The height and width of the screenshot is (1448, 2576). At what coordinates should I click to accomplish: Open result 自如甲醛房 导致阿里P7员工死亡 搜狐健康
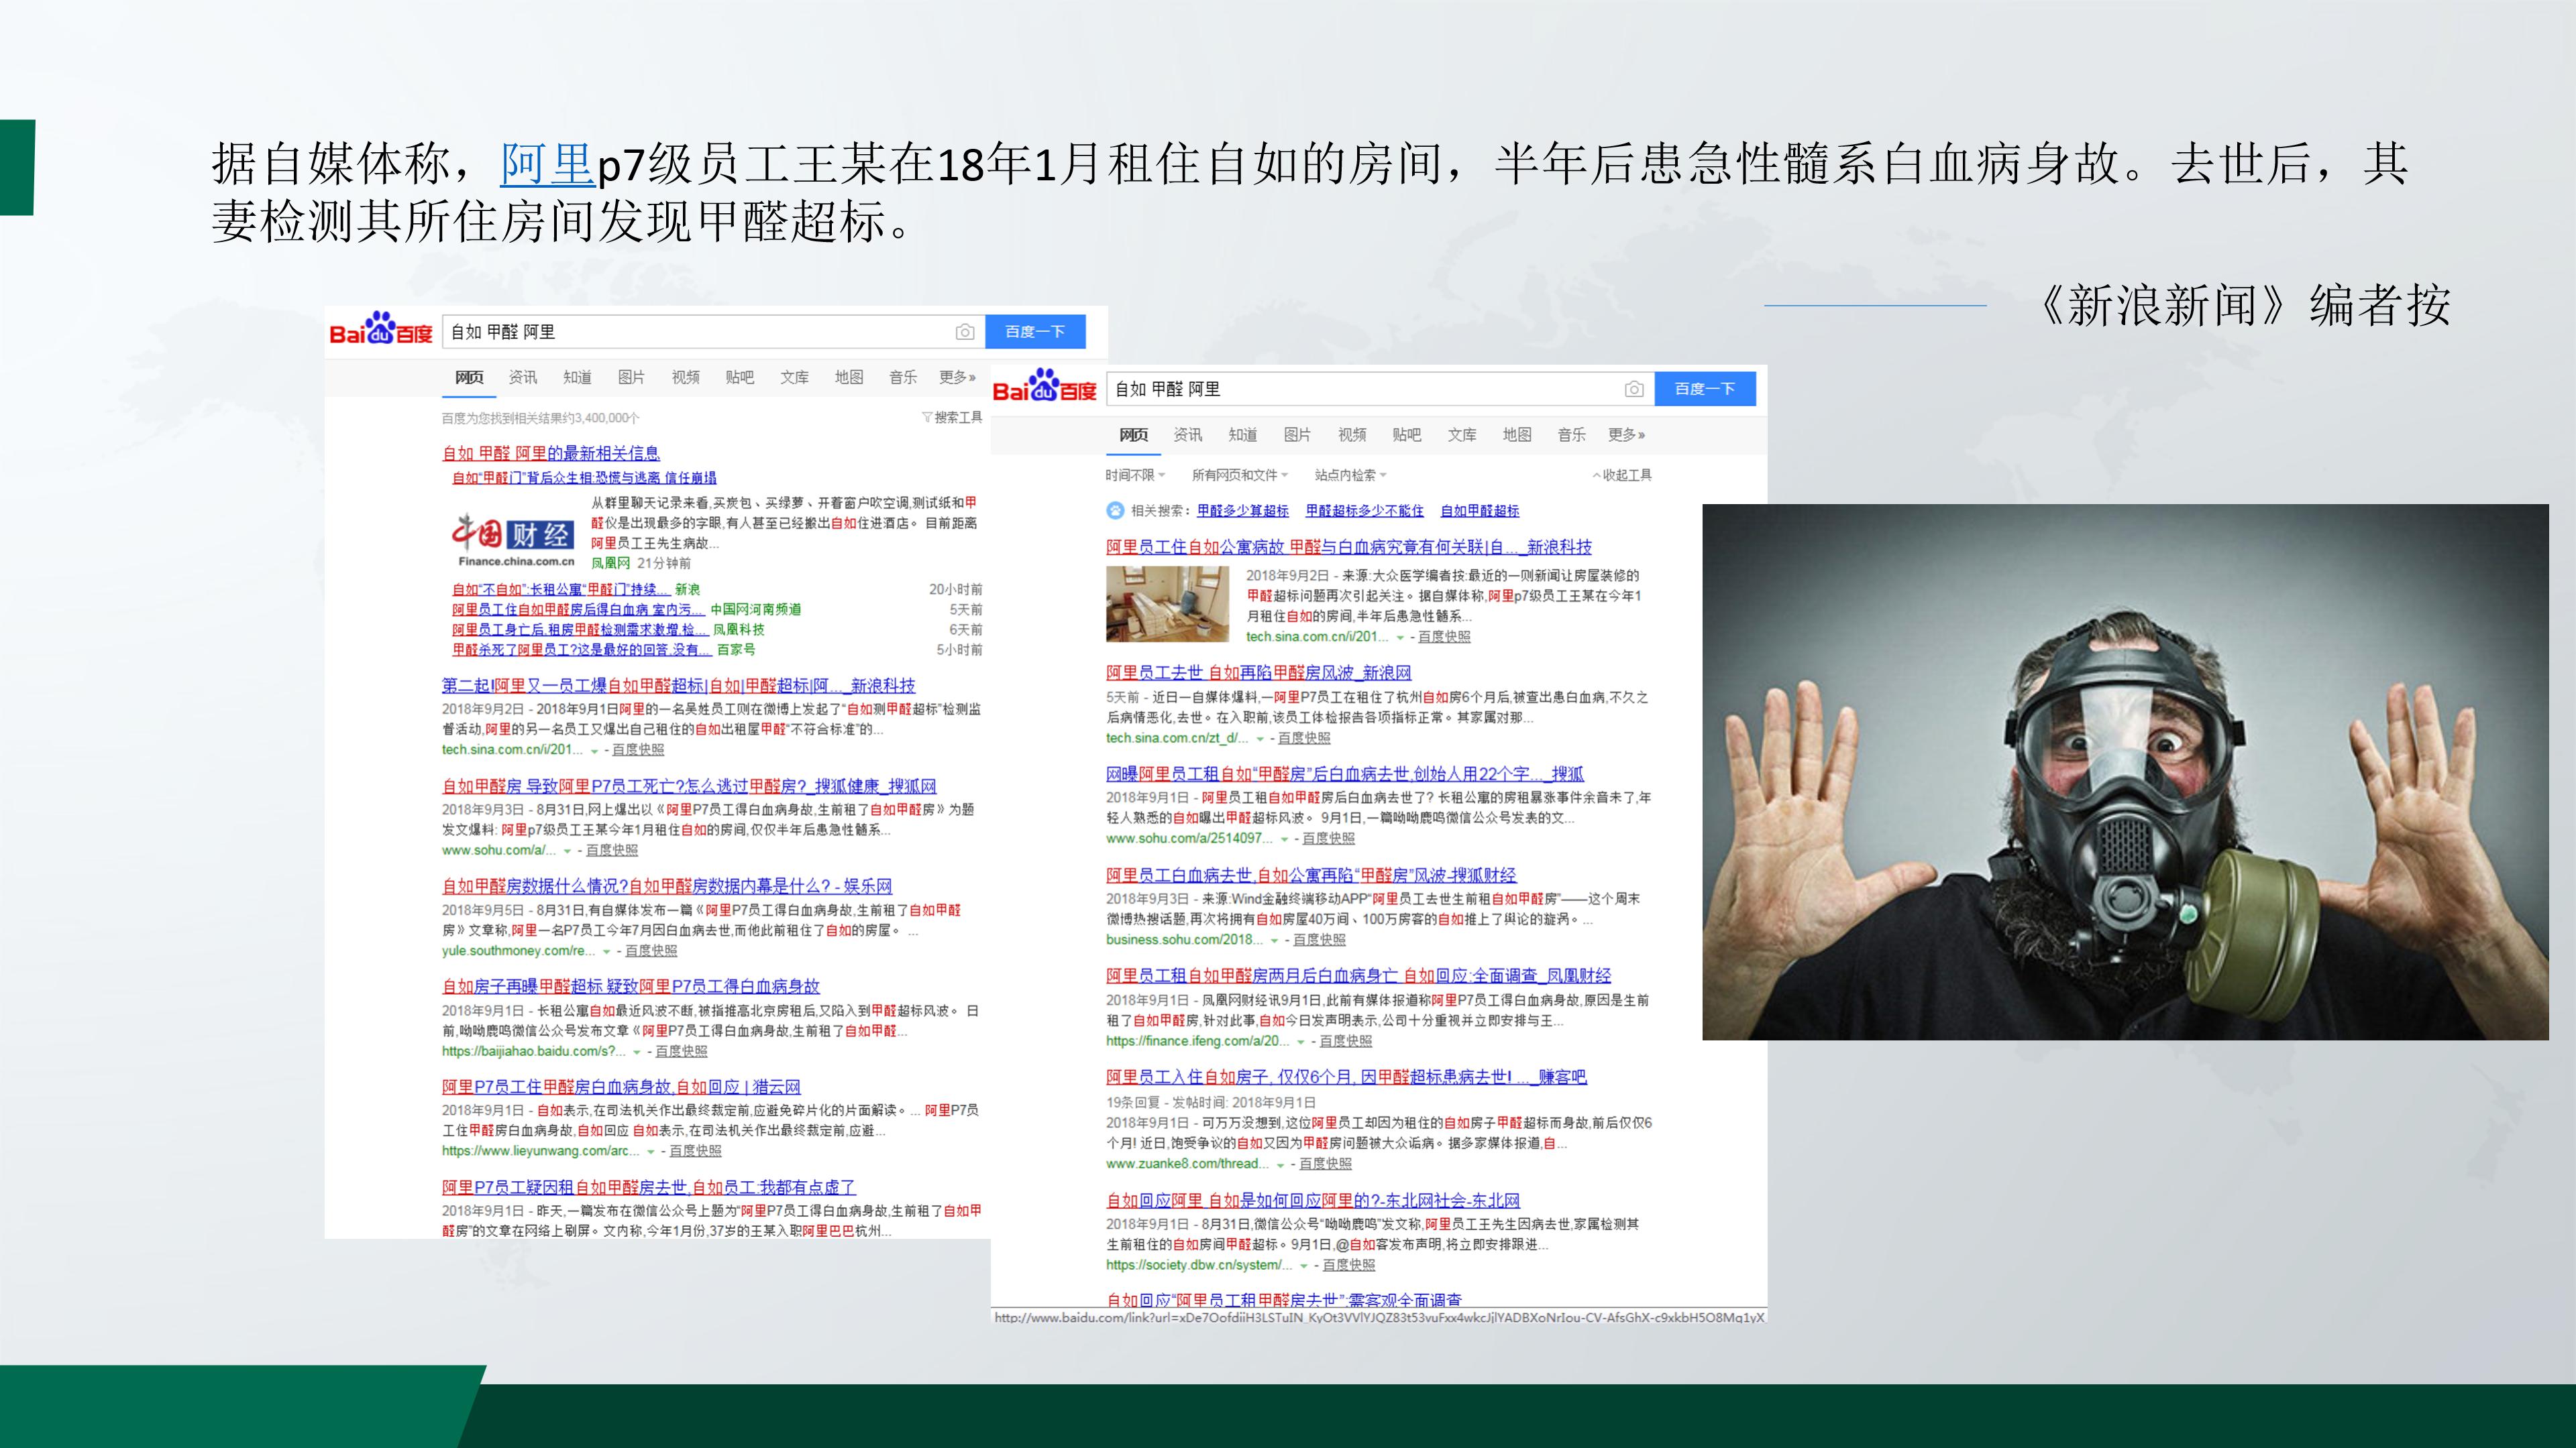[690, 786]
